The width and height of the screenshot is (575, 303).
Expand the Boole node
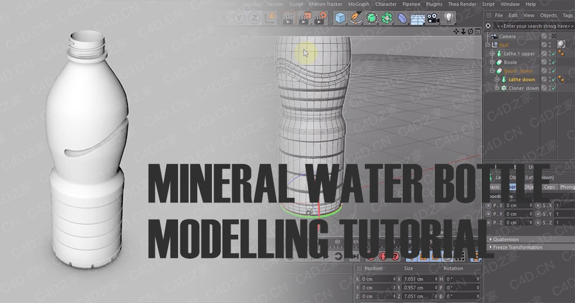point(493,62)
